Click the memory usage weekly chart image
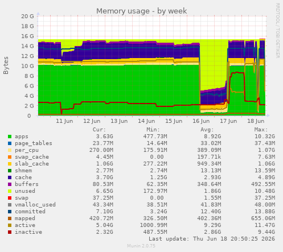283x252 pixels. [x=141, y=126]
